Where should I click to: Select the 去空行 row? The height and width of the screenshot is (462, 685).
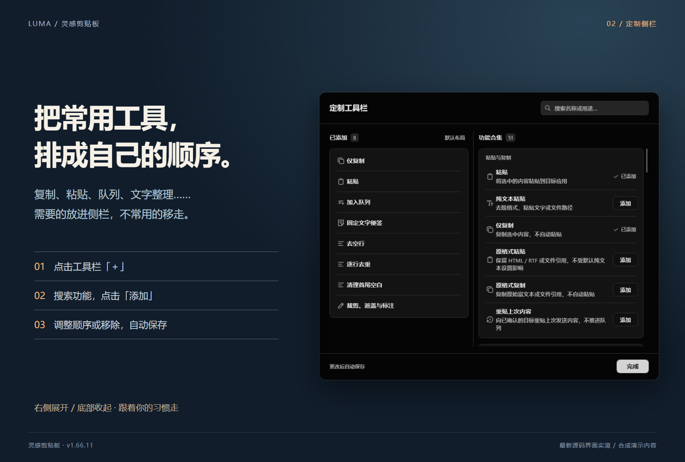click(x=399, y=243)
